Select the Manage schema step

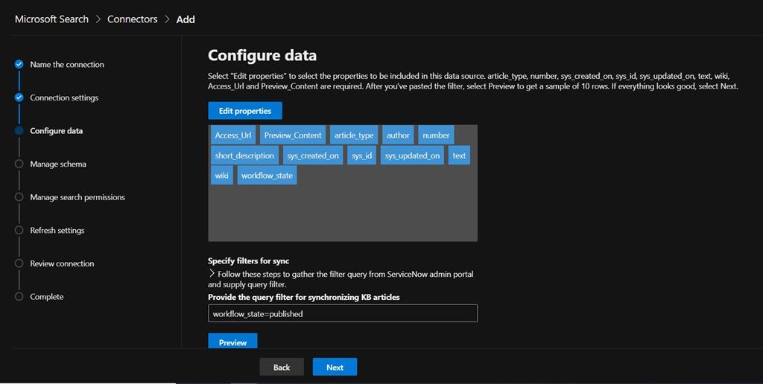tap(58, 164)
